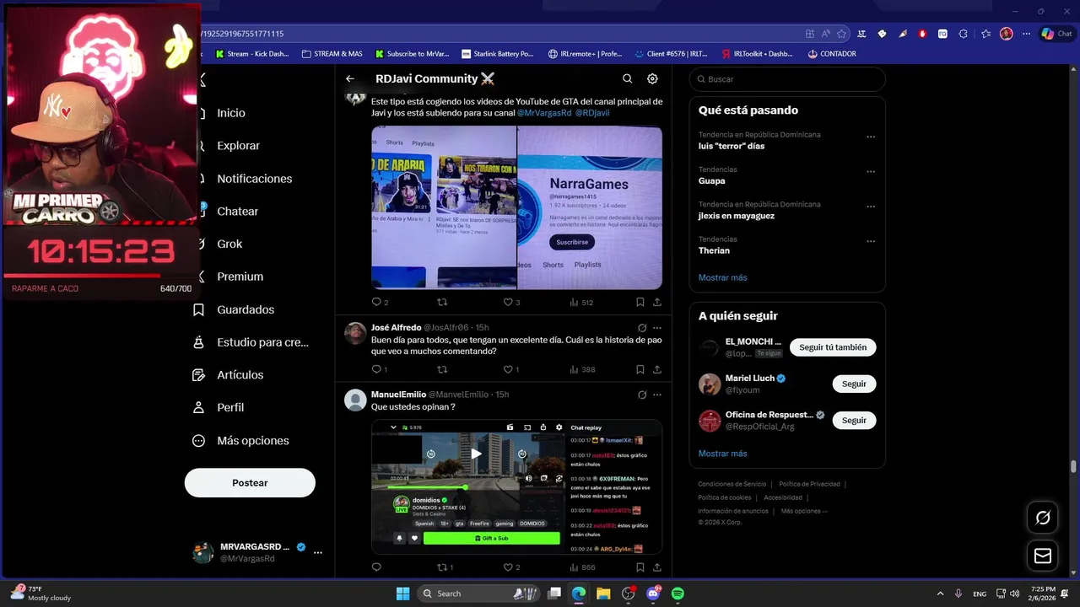This screenshot has height=607, width=1080.
Task: Repost the NarraGames screenshot post
Action: tap(442, 302)
